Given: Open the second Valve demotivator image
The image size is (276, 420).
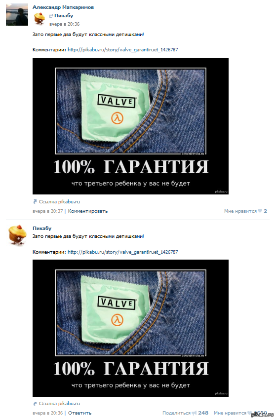Looking at the screenshot, I should coord(130,328).
